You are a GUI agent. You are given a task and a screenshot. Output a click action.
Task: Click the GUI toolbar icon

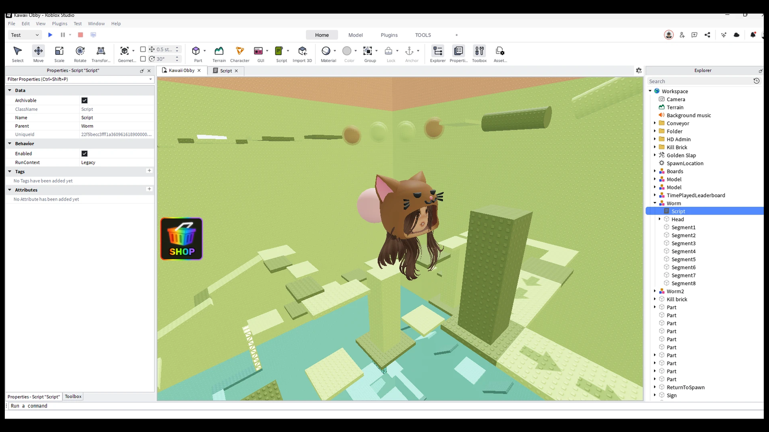[259, 51]
